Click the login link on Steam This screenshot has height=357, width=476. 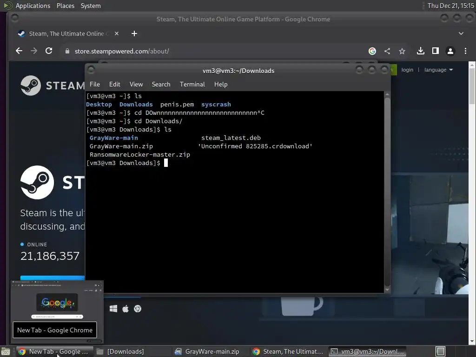coord(407,70)
